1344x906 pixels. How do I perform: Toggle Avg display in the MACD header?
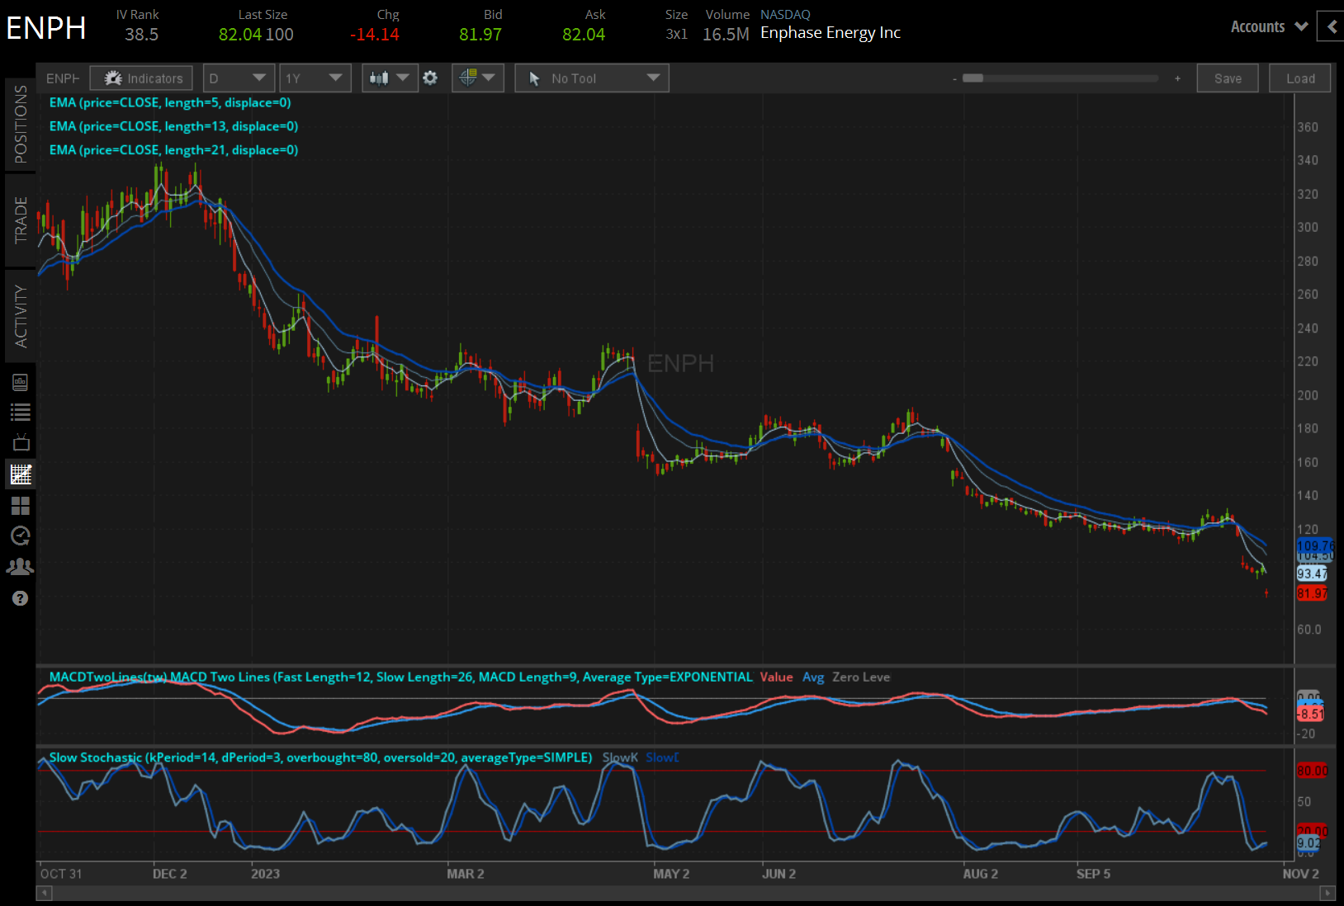[x=813, y=677]
